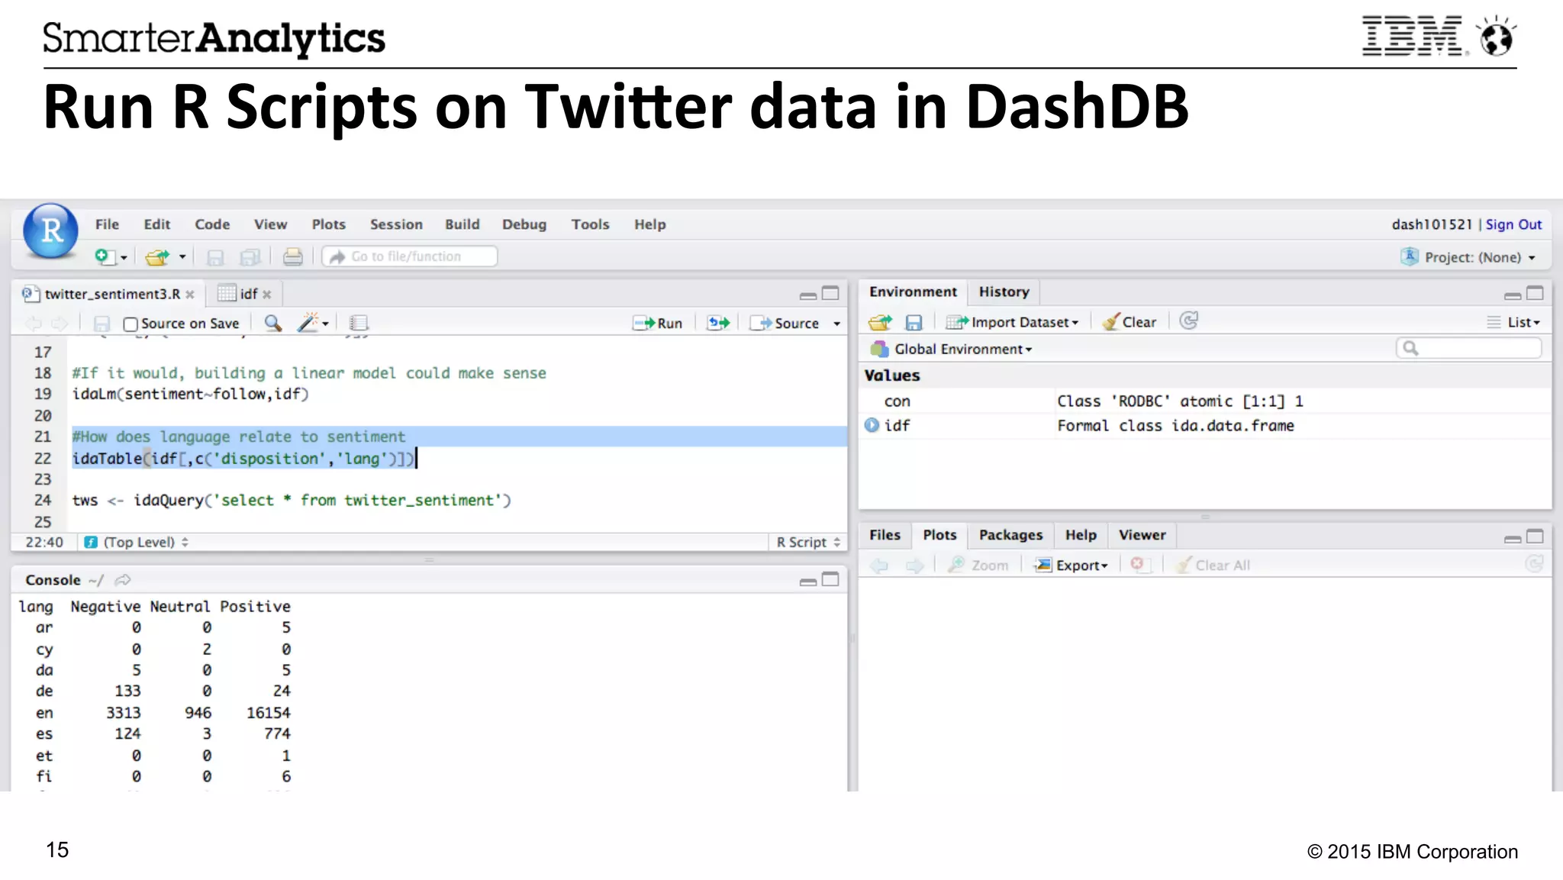1563x880 pixels.
Task: Open the Debug menu
Action: click(x=524, y=224)
